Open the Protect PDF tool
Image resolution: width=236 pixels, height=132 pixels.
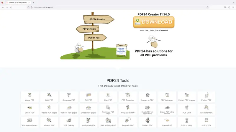pos(206,97)
